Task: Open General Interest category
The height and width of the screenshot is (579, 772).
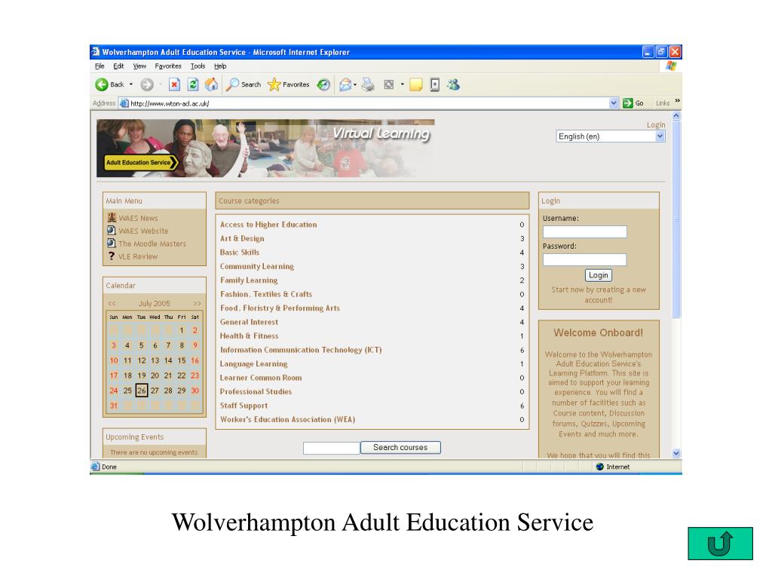Action: (x=249, y=322)
